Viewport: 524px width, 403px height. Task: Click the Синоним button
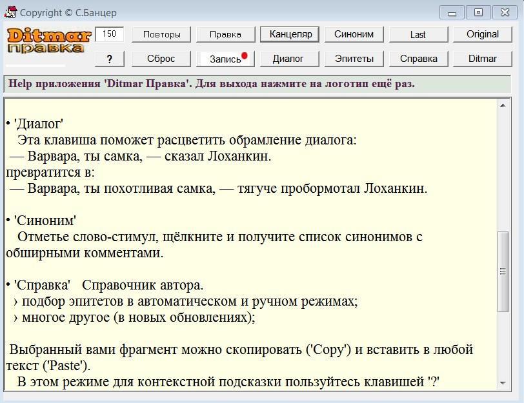pos(354,34)
